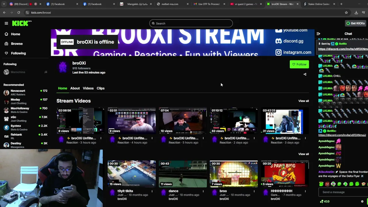Click the Discord icon on banner
This screenshot has width=368, height=207.
pyautogui.click(x=278, y=41)
